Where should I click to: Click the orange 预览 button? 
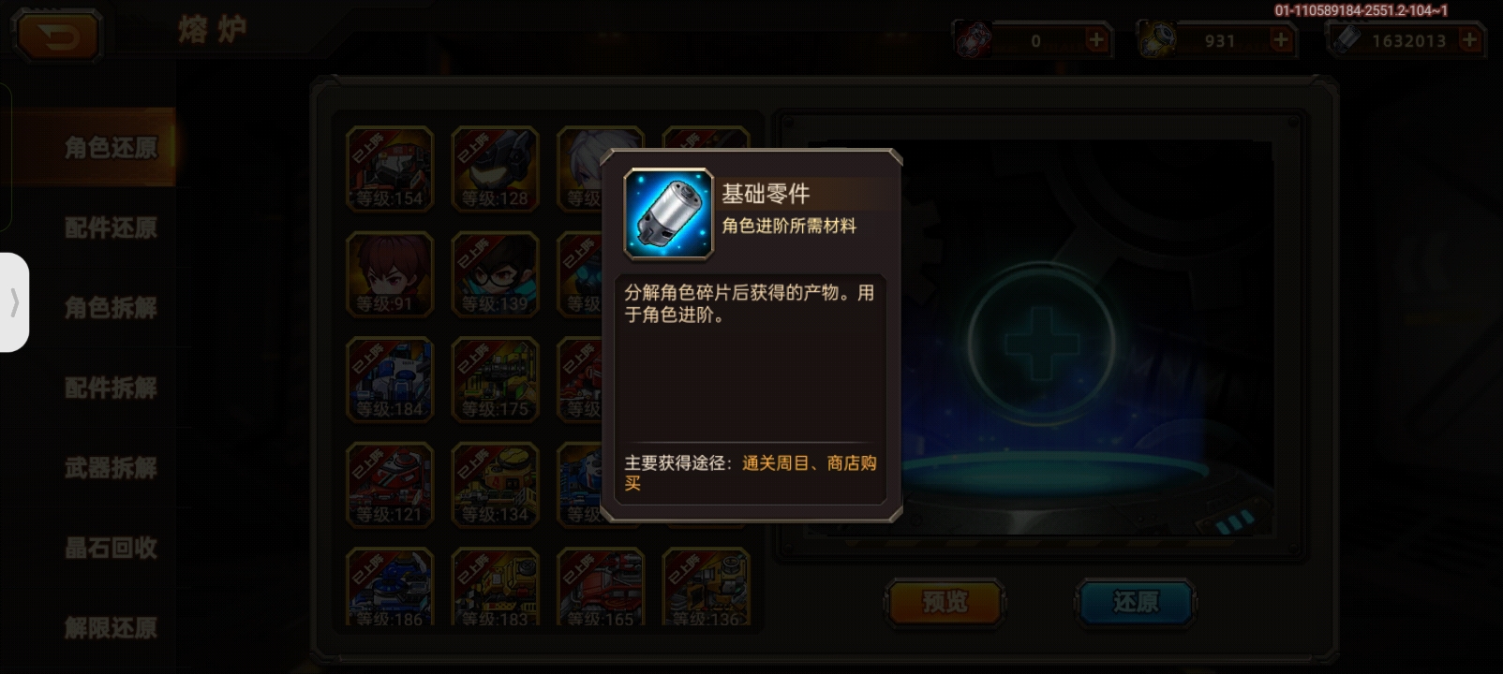click(945, 602)
